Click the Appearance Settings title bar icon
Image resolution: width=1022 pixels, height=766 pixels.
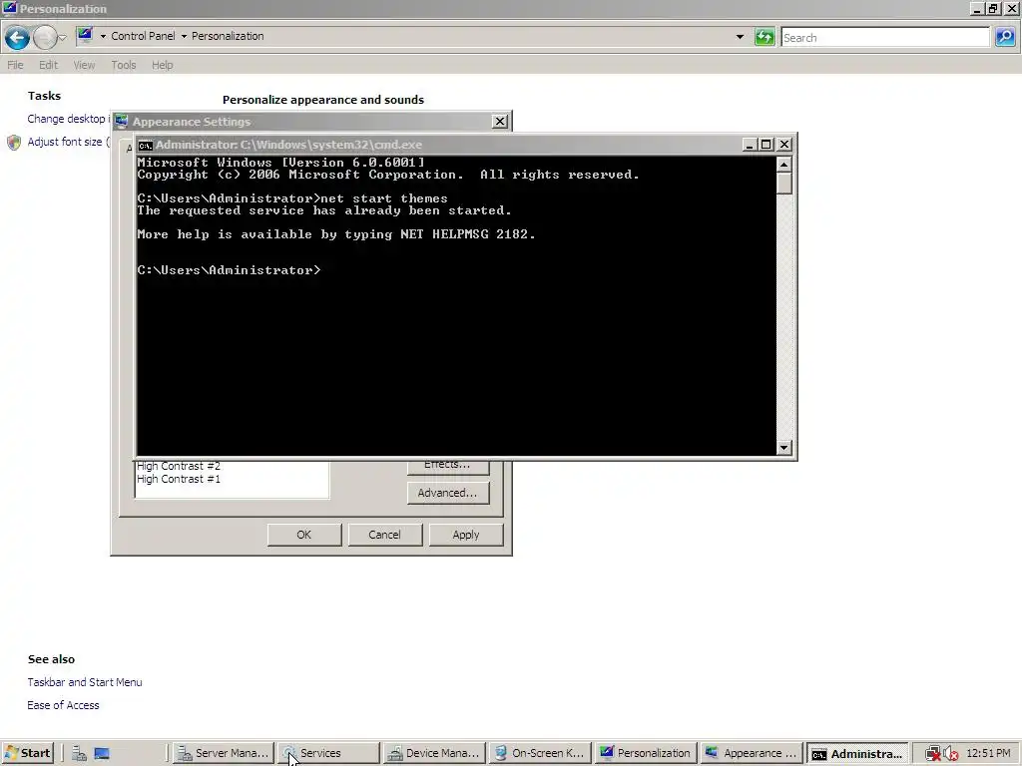[x=121, y=121]
